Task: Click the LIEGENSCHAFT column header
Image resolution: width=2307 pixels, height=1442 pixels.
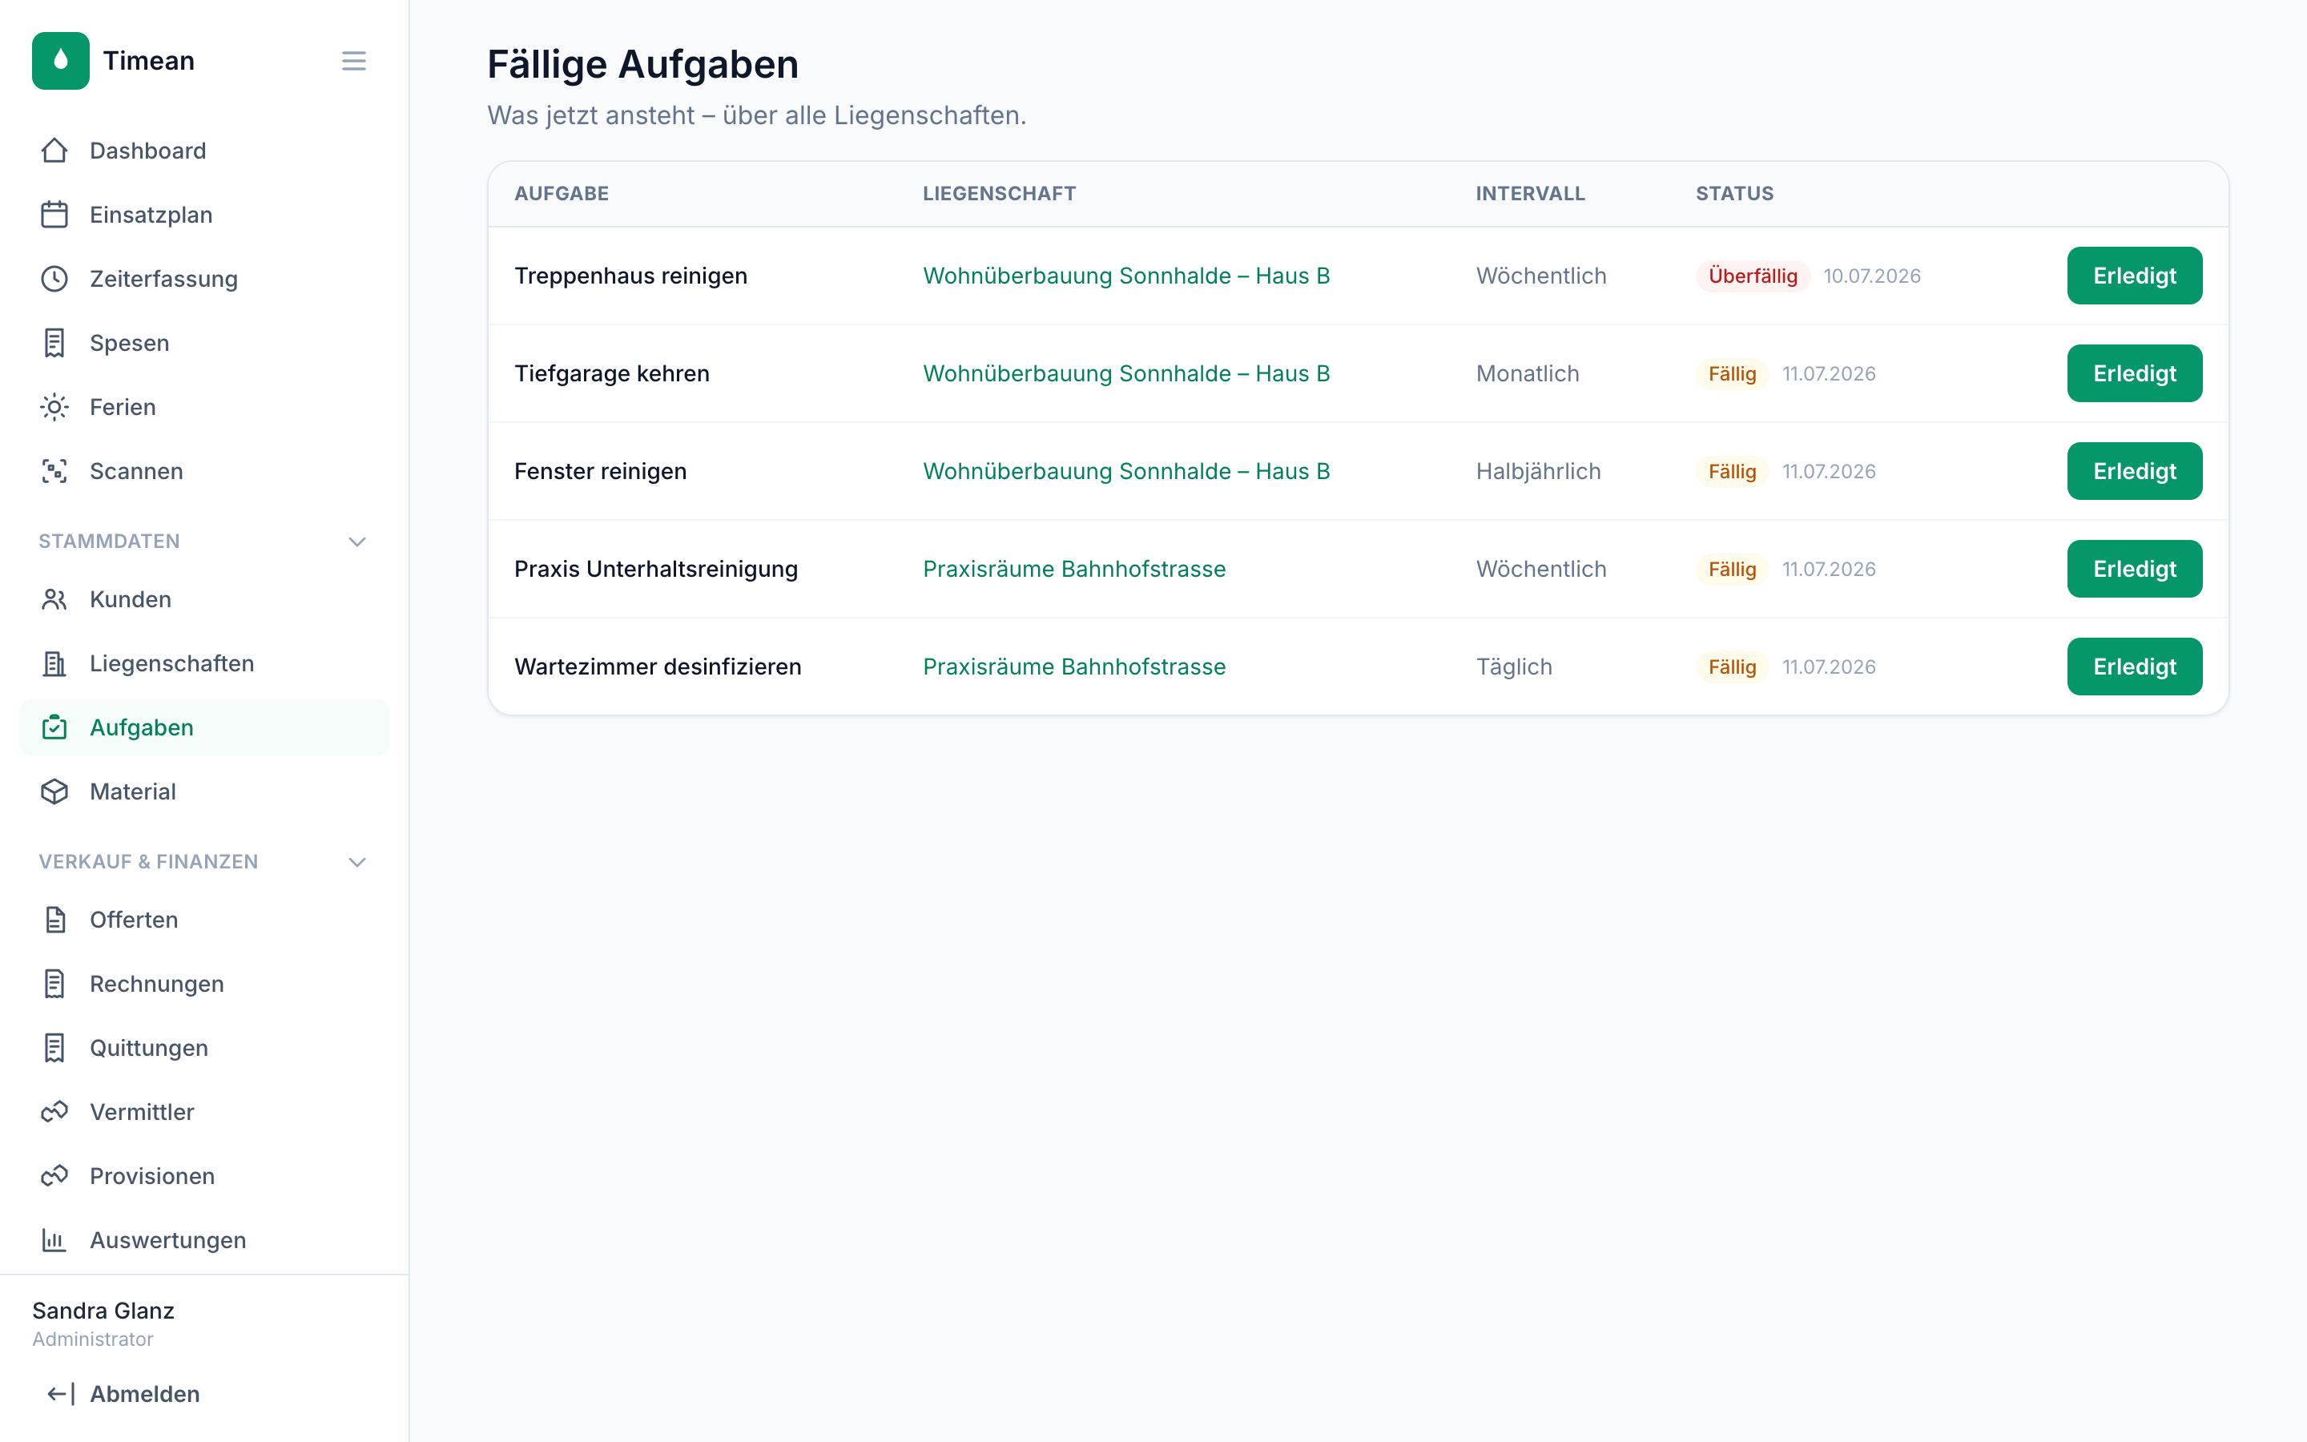Action: pyautogui.click(x=999, y=194)
